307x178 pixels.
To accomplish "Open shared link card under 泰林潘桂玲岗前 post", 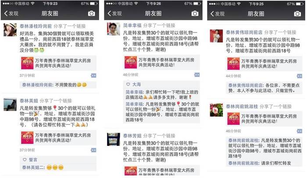I will coord(58,63).
